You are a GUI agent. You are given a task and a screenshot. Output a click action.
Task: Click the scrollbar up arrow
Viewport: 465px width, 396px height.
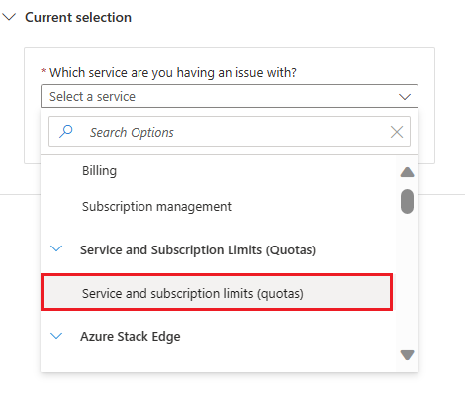click(407, 172)
